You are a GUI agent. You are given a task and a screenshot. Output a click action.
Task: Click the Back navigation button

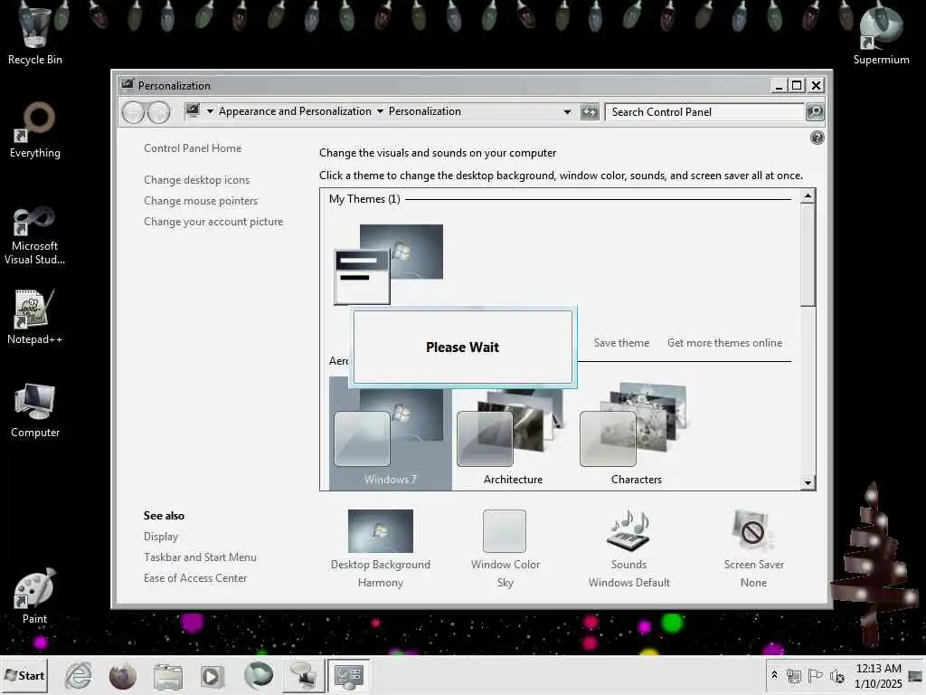(134, 111)
